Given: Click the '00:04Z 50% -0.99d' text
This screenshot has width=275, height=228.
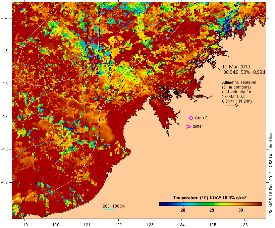Looking at the screenshot, I should [244, 72].
